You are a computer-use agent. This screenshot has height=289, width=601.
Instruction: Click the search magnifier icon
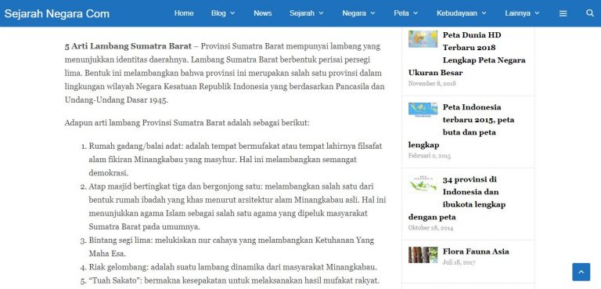pyautogui.click(x=590, y=13)
